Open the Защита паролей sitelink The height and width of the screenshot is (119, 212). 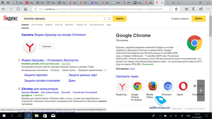click(x=36, y=75)
